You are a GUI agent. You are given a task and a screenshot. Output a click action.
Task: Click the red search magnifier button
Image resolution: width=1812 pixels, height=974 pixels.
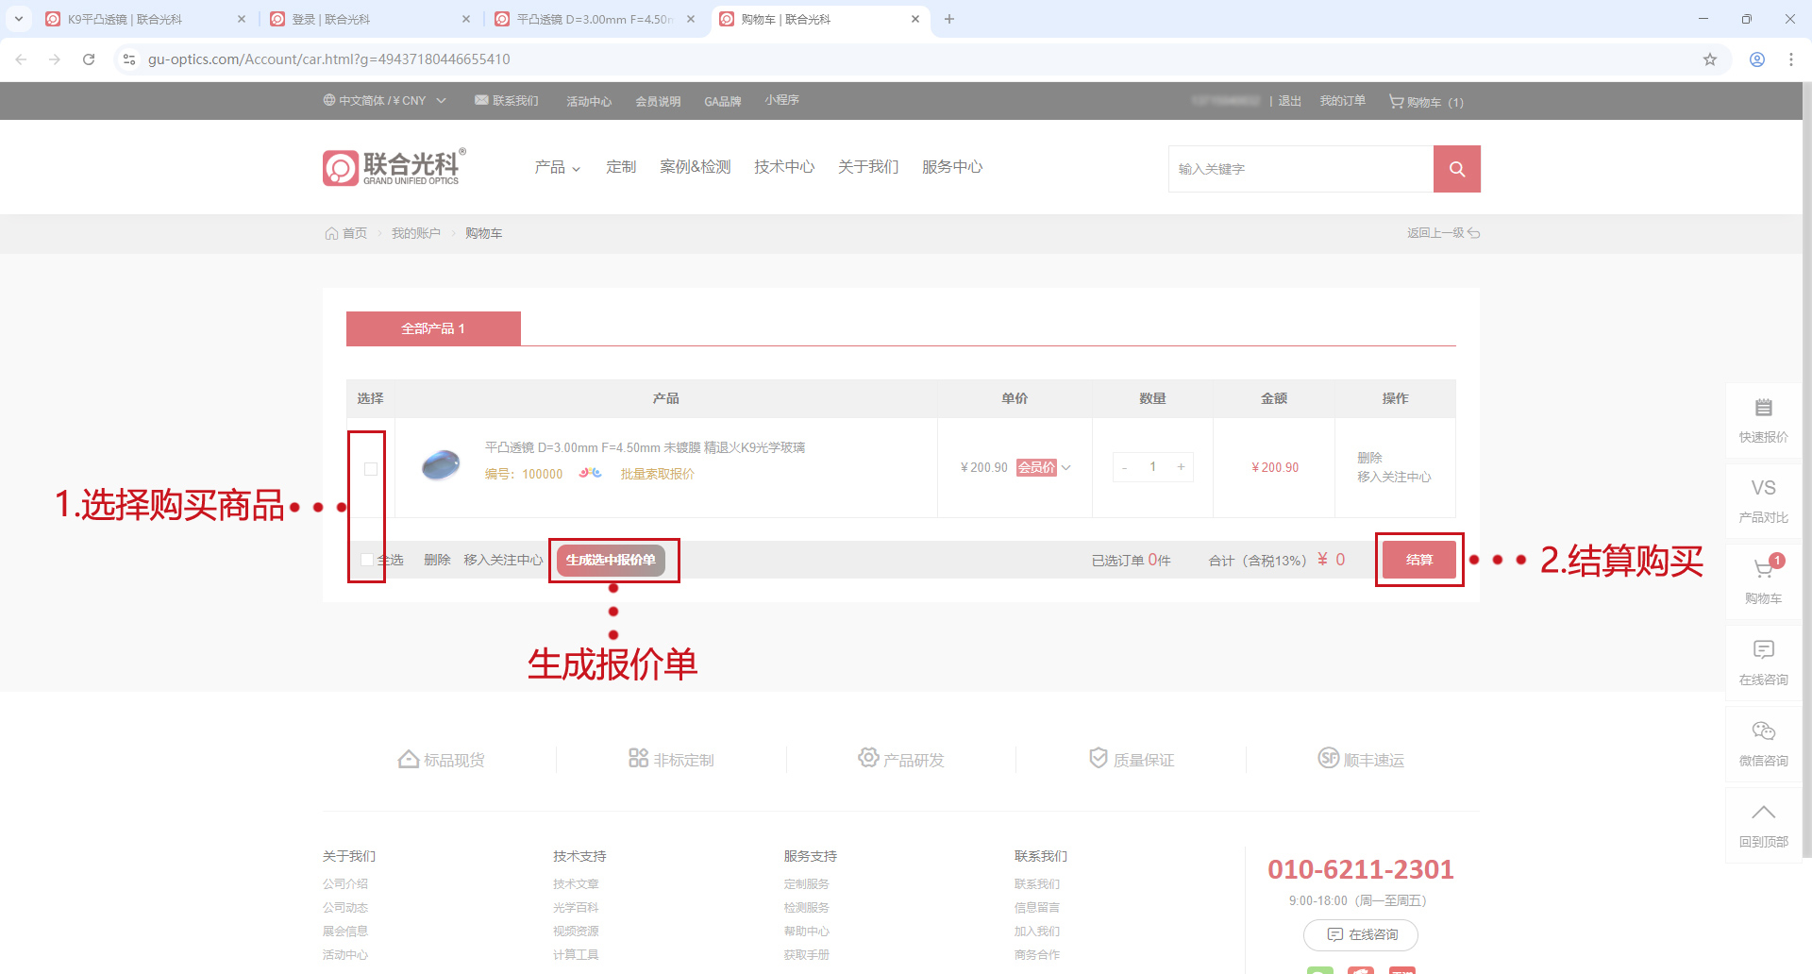1456,169
